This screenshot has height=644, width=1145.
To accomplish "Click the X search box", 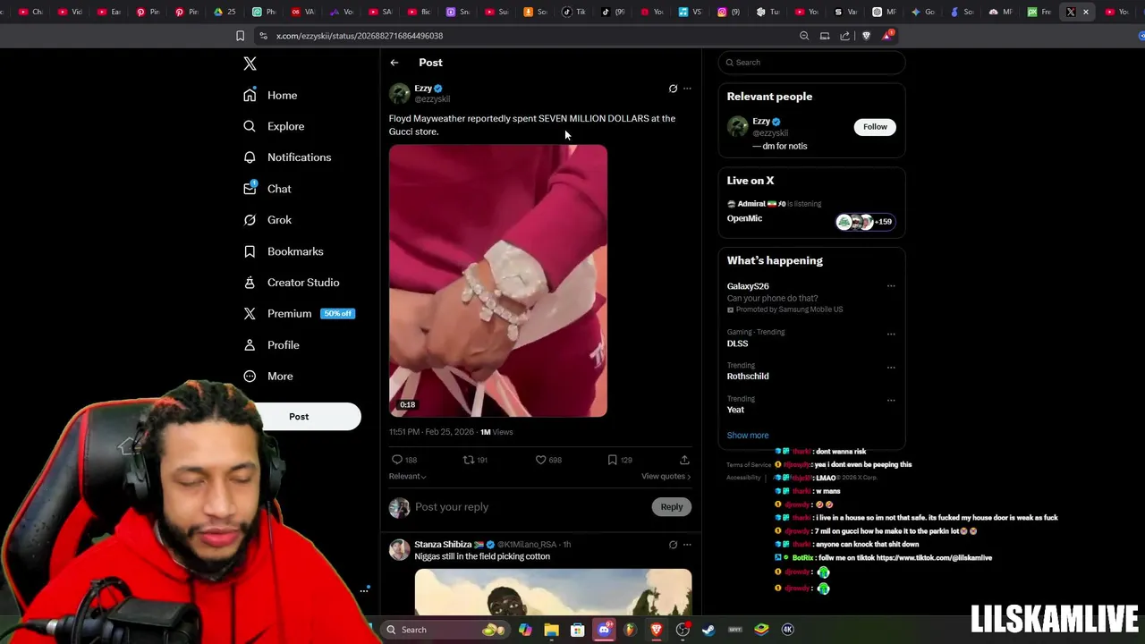I will pos(811,63).
